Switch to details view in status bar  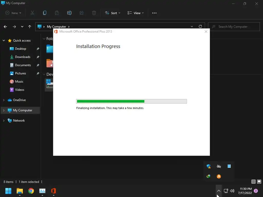(253, 182)
